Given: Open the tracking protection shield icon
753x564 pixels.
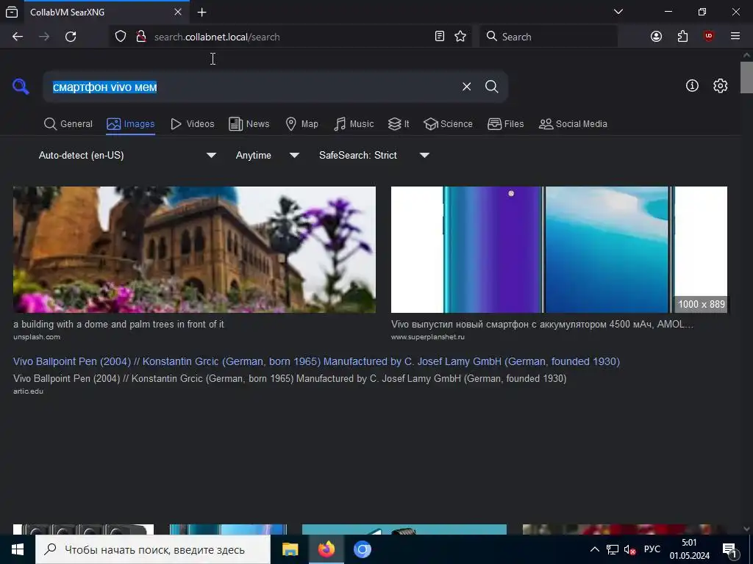Looking at the screenshot, I should point(121,37).
